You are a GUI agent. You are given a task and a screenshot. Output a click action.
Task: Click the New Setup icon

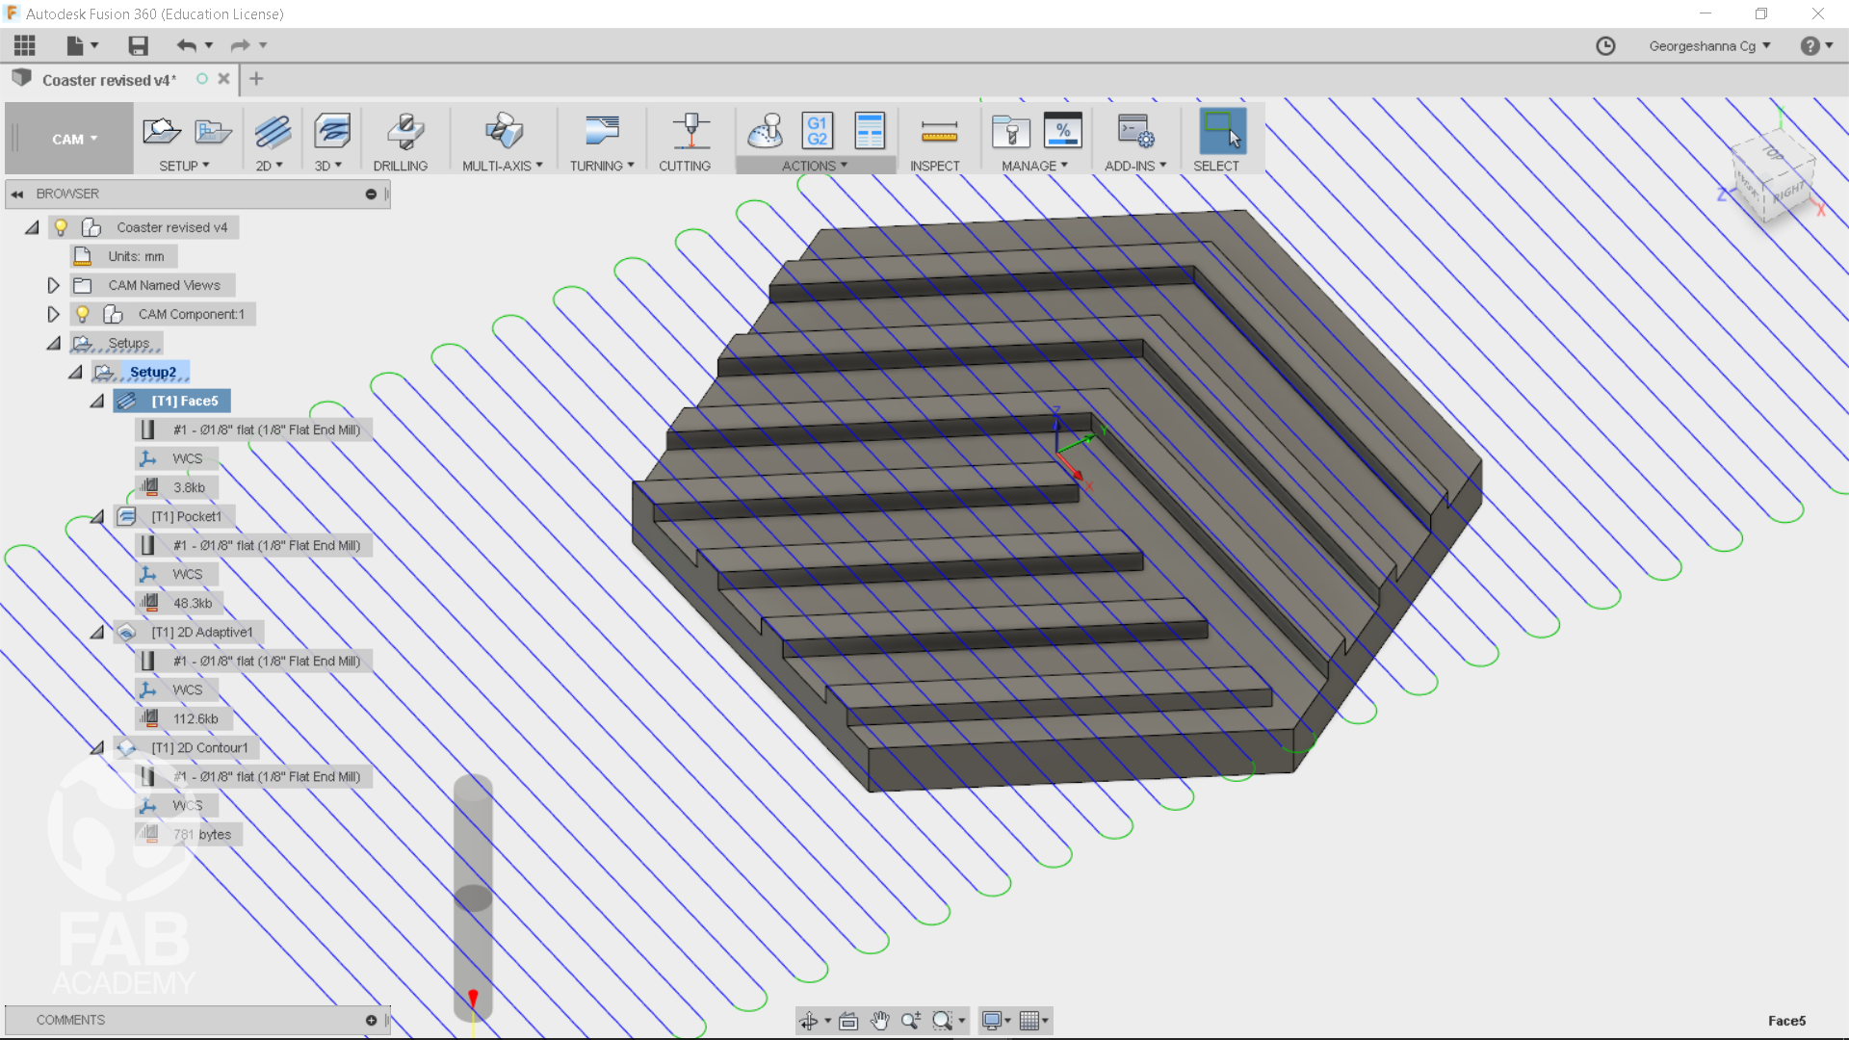pyautogui.click(x=162, y=131)
